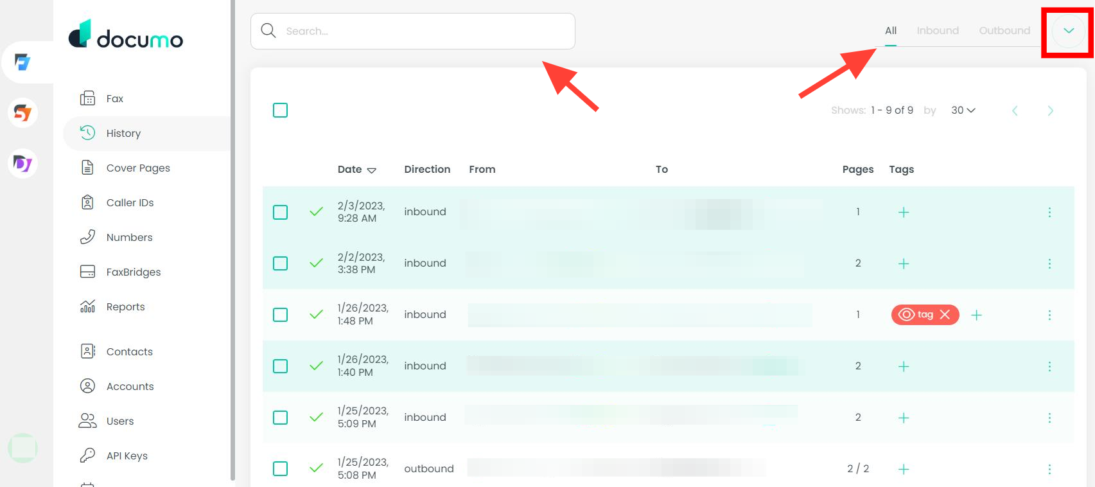Click the Numbers phone icon
The width and height of the screenshot is (1095, 487).
87,237
